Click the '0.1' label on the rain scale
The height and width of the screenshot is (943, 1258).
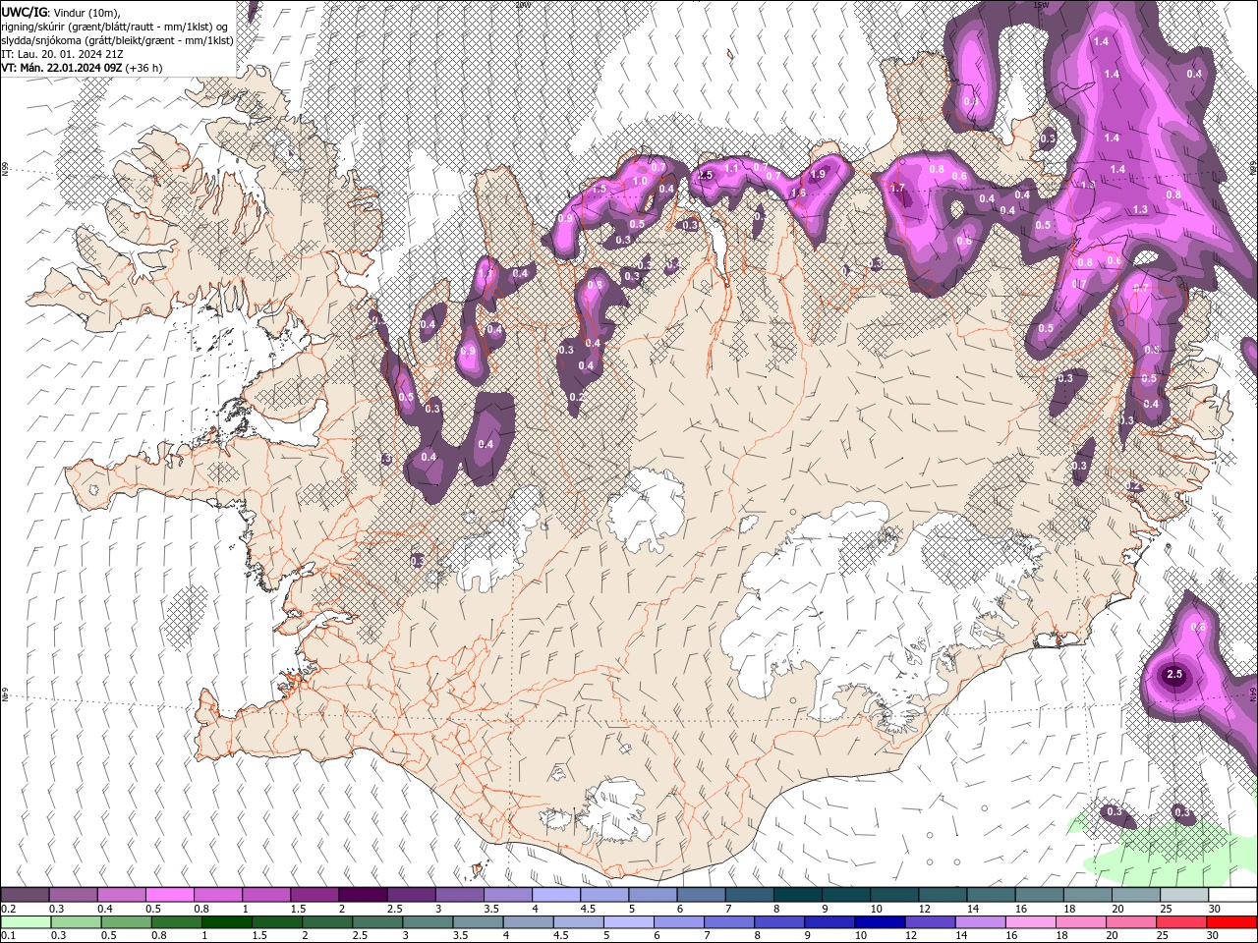[8, 936]
